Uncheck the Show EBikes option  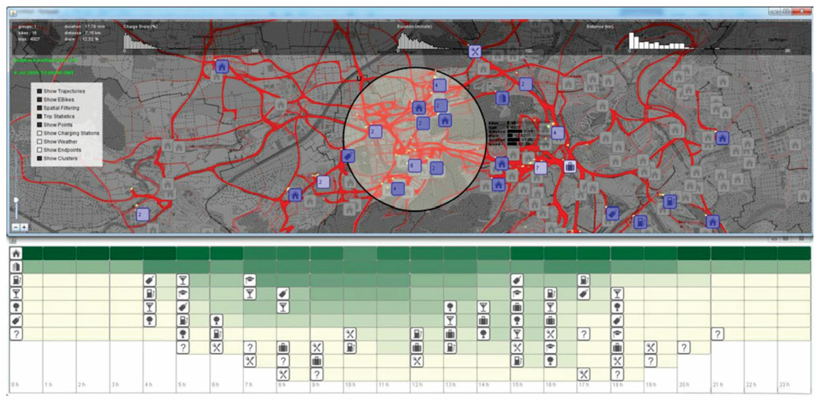[x=40, y=99]
